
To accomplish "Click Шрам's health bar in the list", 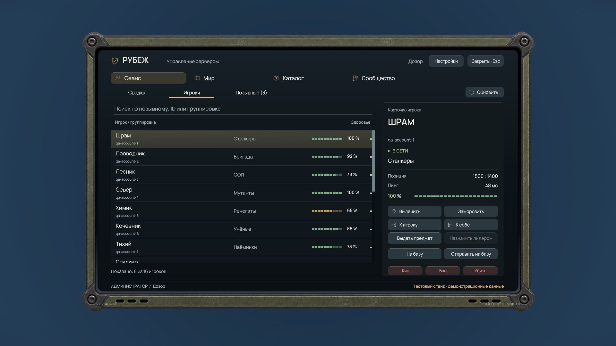I will coord(327,139).
